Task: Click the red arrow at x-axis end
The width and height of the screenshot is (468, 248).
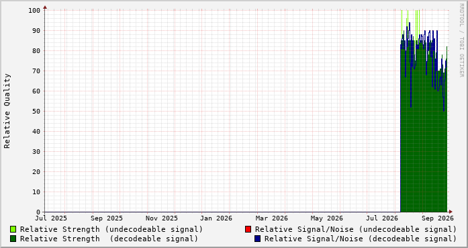Action: coord(451,212)
